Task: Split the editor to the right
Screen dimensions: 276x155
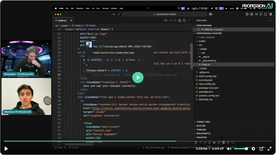Action: (184, 21)
